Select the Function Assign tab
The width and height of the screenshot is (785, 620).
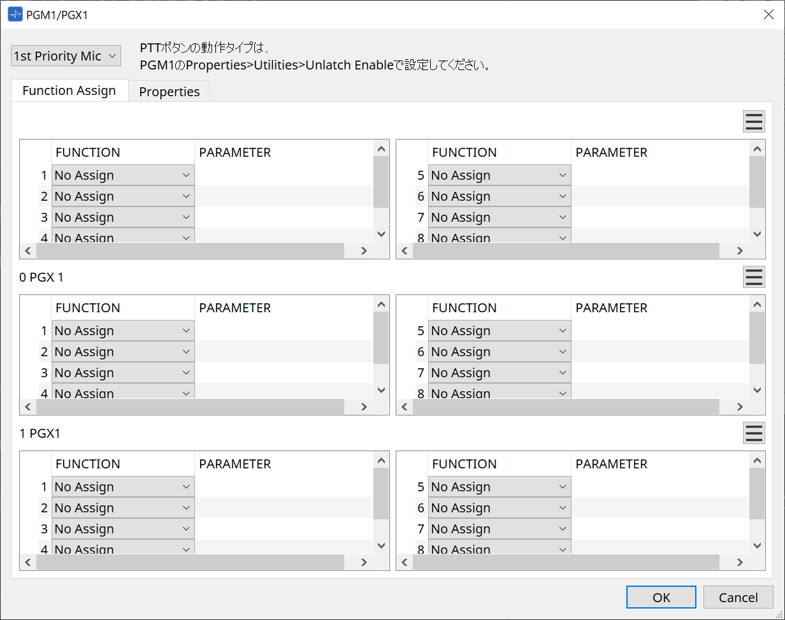[x=69, y=90]
